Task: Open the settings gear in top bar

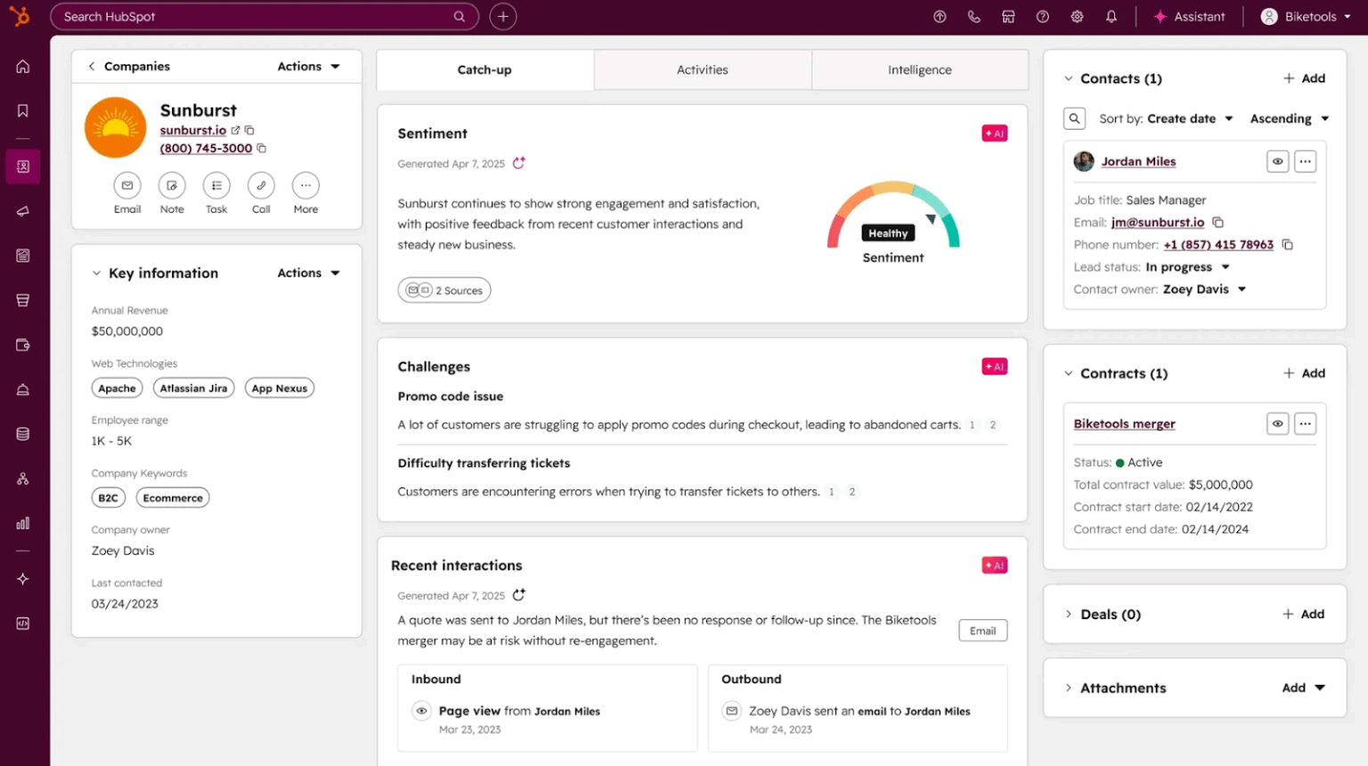Action: 1077,17
